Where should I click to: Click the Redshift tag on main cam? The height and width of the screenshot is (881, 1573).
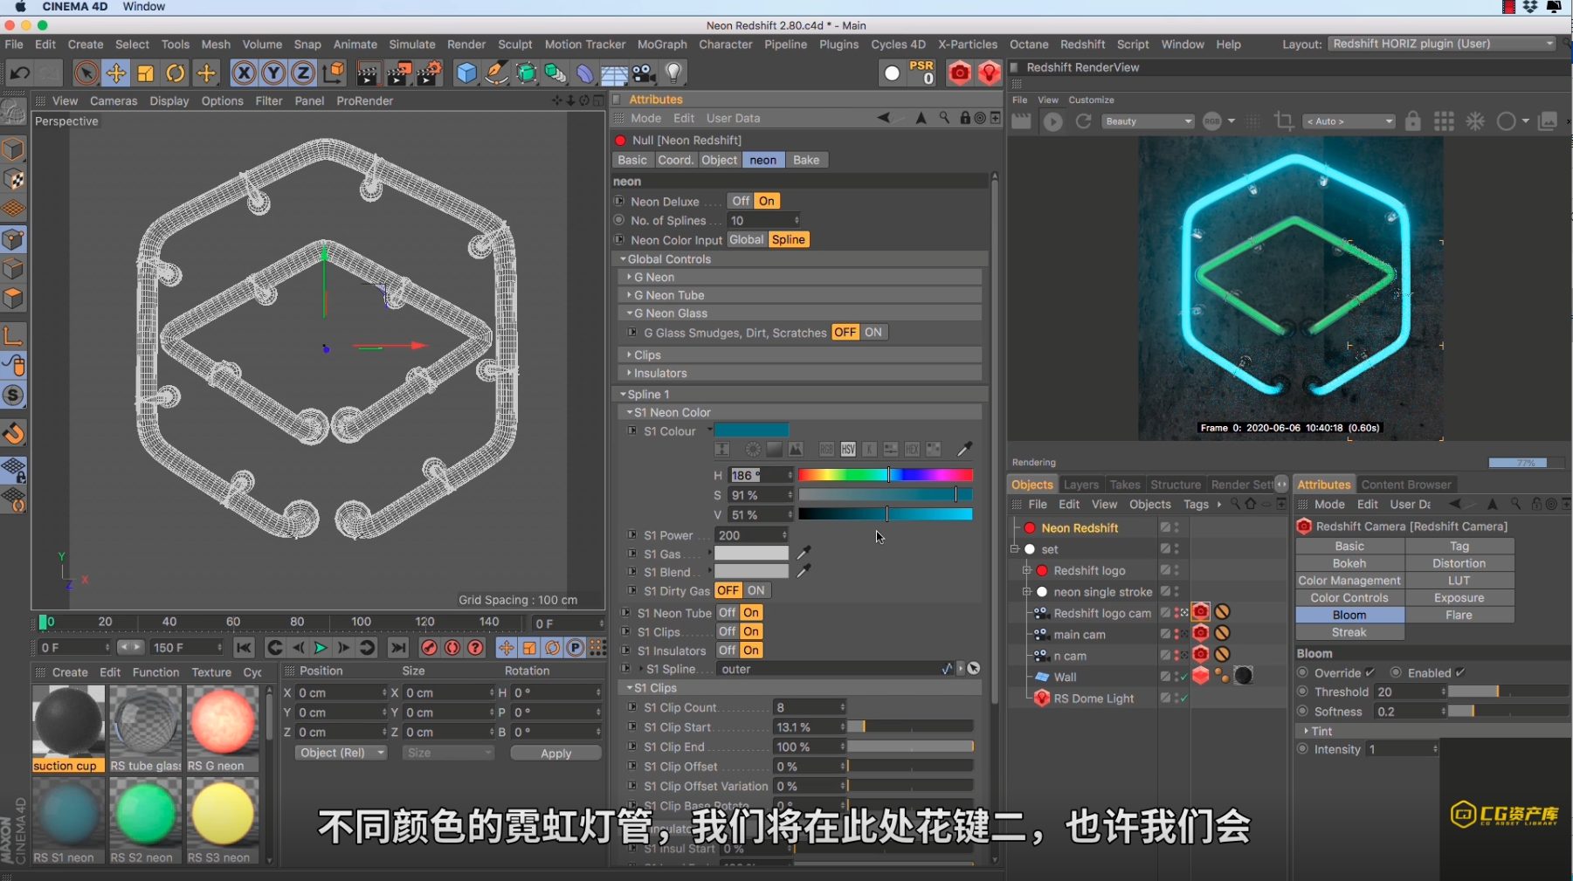click(x=1201, y=633)
